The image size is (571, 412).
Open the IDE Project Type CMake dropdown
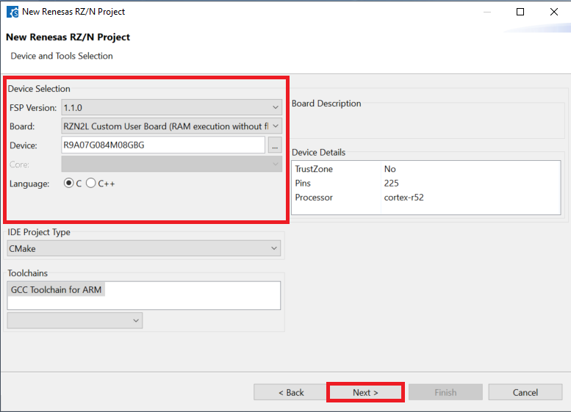pyautogui.click(x=144, y=248)
